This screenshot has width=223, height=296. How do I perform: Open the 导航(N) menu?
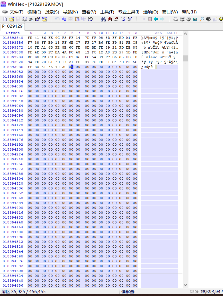70,12
